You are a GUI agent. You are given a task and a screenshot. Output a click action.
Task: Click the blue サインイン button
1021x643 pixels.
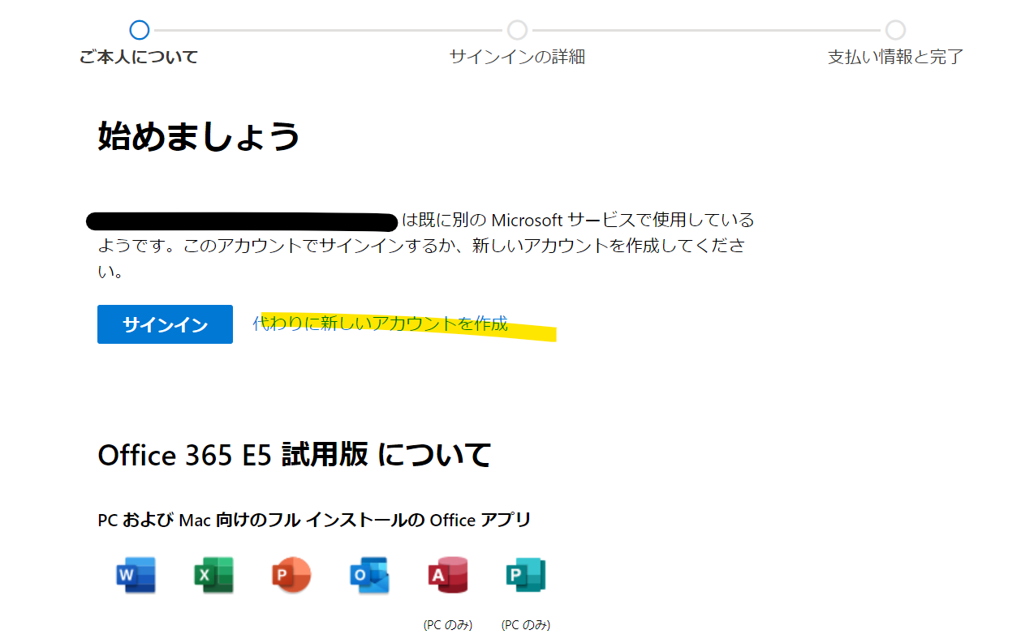165,324
